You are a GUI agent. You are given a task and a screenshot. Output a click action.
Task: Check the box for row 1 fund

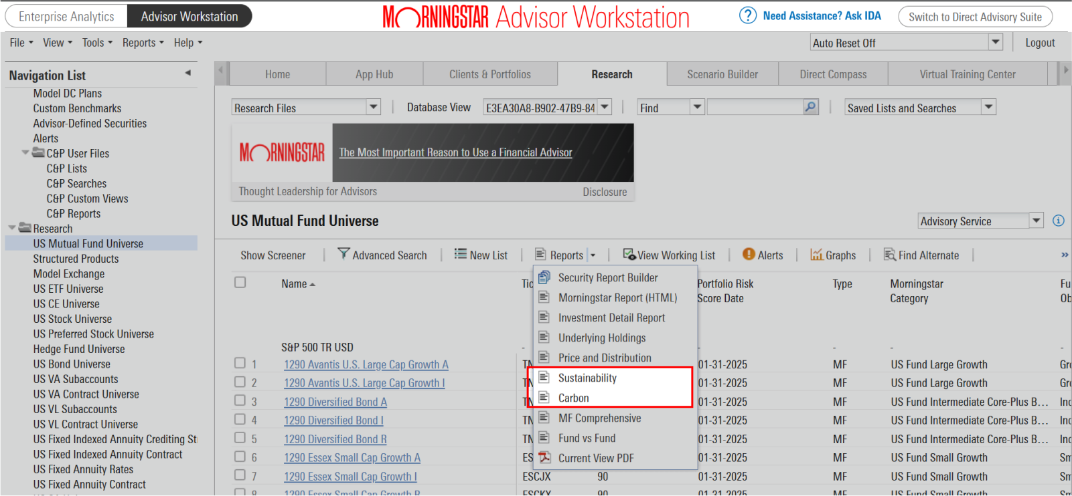click(x=240, y=363)
